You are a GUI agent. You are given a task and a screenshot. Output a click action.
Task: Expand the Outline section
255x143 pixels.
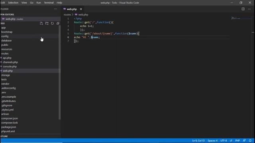(x=30, y=136)
